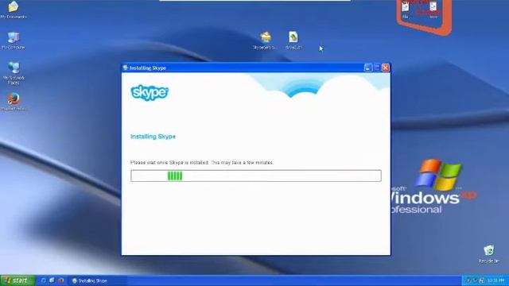
Task: Click the third Quick Launch icon
Action: (x=60, y=280)
